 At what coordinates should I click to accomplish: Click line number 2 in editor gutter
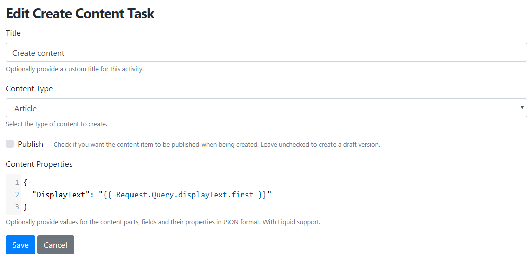pos(17,195)
